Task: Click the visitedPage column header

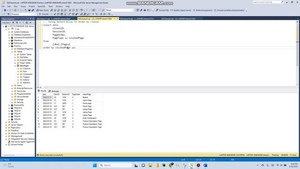Action: tap(87, 94)
